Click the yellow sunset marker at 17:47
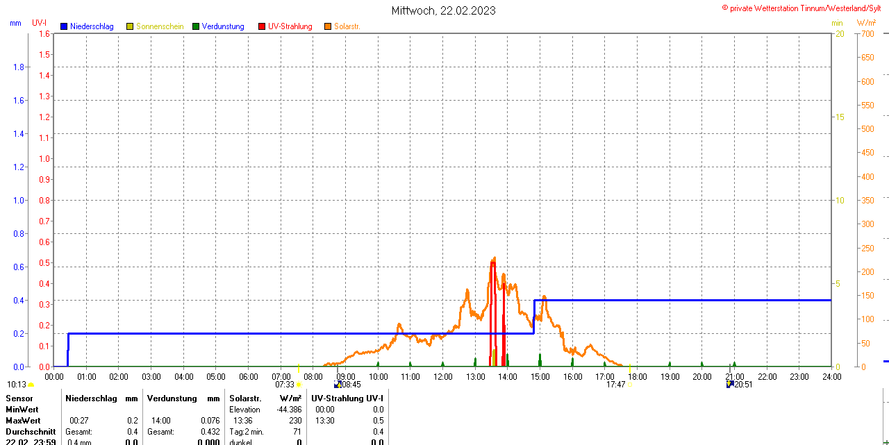 (x=629, y=384)
